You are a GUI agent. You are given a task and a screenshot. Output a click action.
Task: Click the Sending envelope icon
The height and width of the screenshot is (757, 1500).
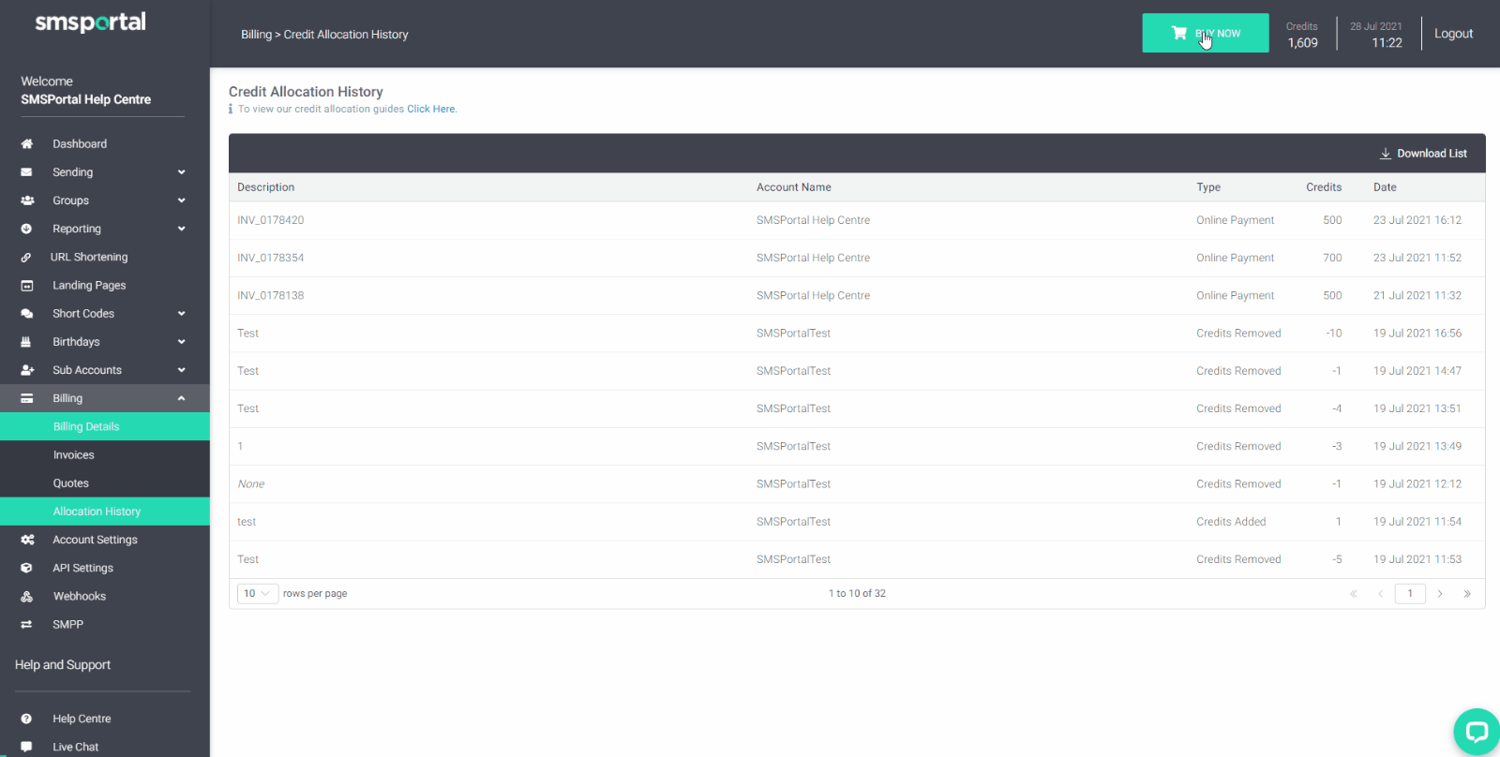26,172
